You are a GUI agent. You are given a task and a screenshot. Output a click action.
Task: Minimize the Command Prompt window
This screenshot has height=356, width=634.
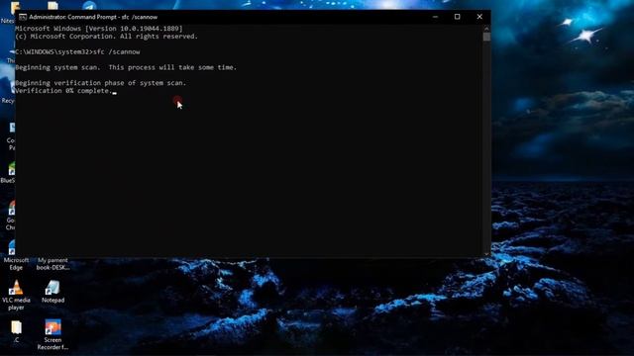[435, 17]
